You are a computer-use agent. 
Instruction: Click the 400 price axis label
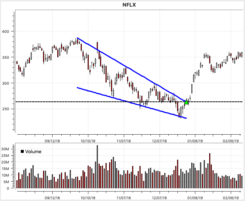click(x=5, y=31)
